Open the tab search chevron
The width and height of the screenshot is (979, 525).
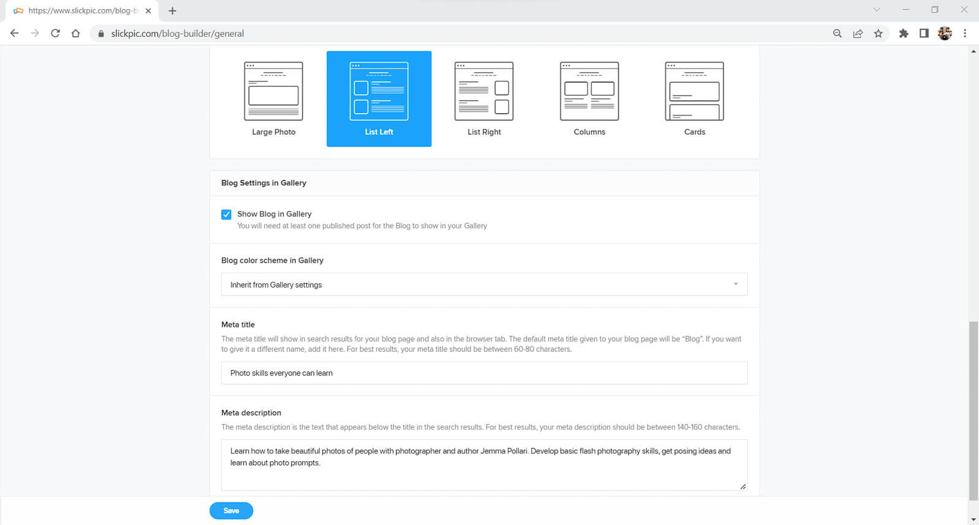click(876, 10)
